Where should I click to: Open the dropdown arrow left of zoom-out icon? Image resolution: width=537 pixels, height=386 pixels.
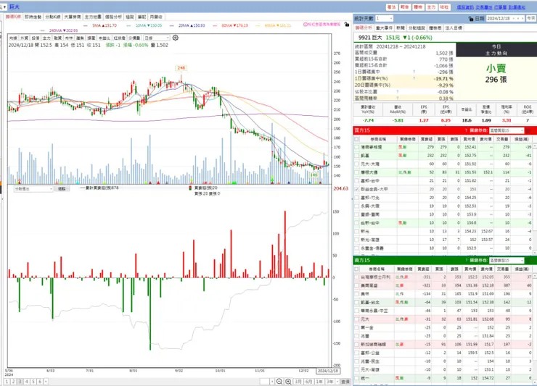click(x=272, y=381)
